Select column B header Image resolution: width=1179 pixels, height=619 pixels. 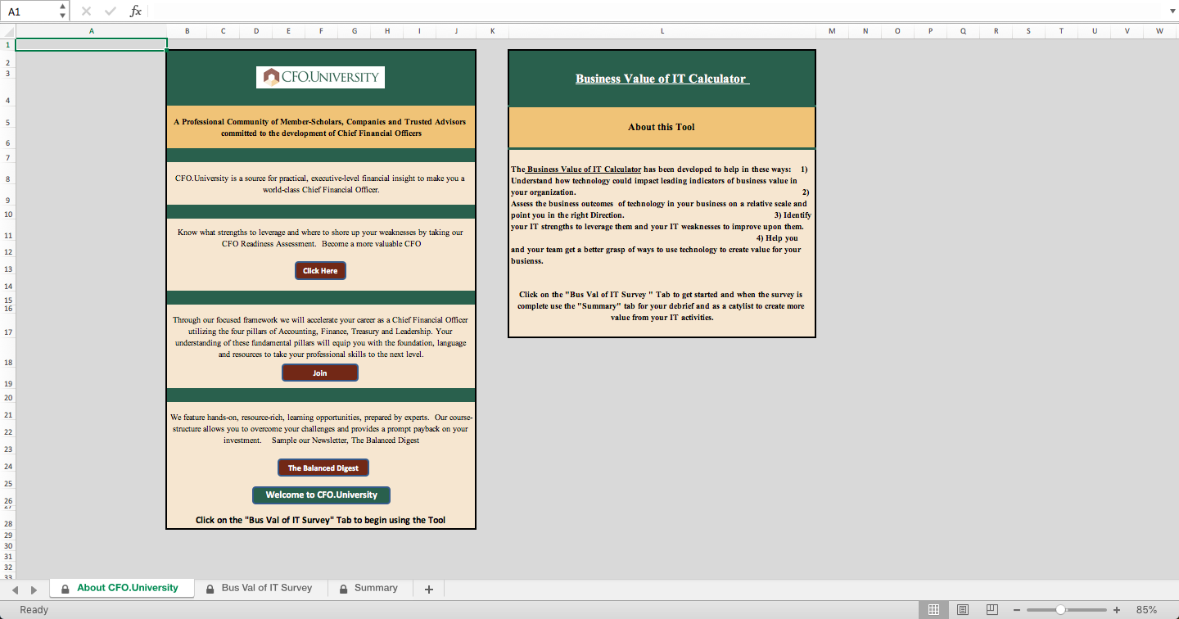(187, 31)
